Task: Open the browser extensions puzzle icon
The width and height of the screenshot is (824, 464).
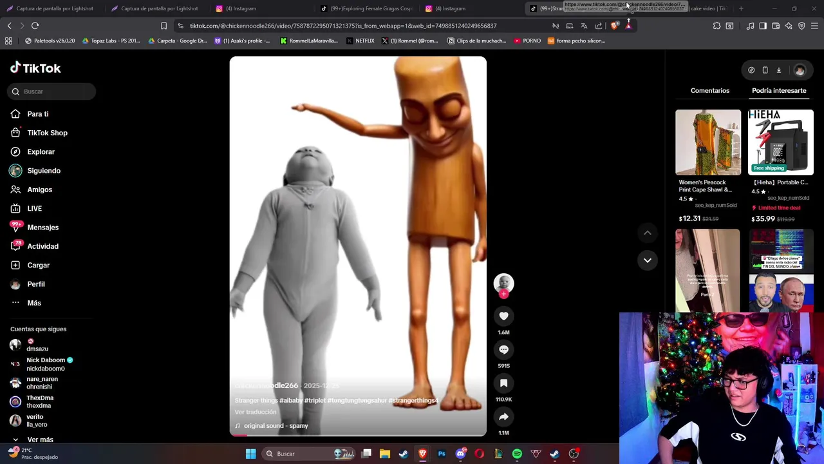Action: [716, 26]
